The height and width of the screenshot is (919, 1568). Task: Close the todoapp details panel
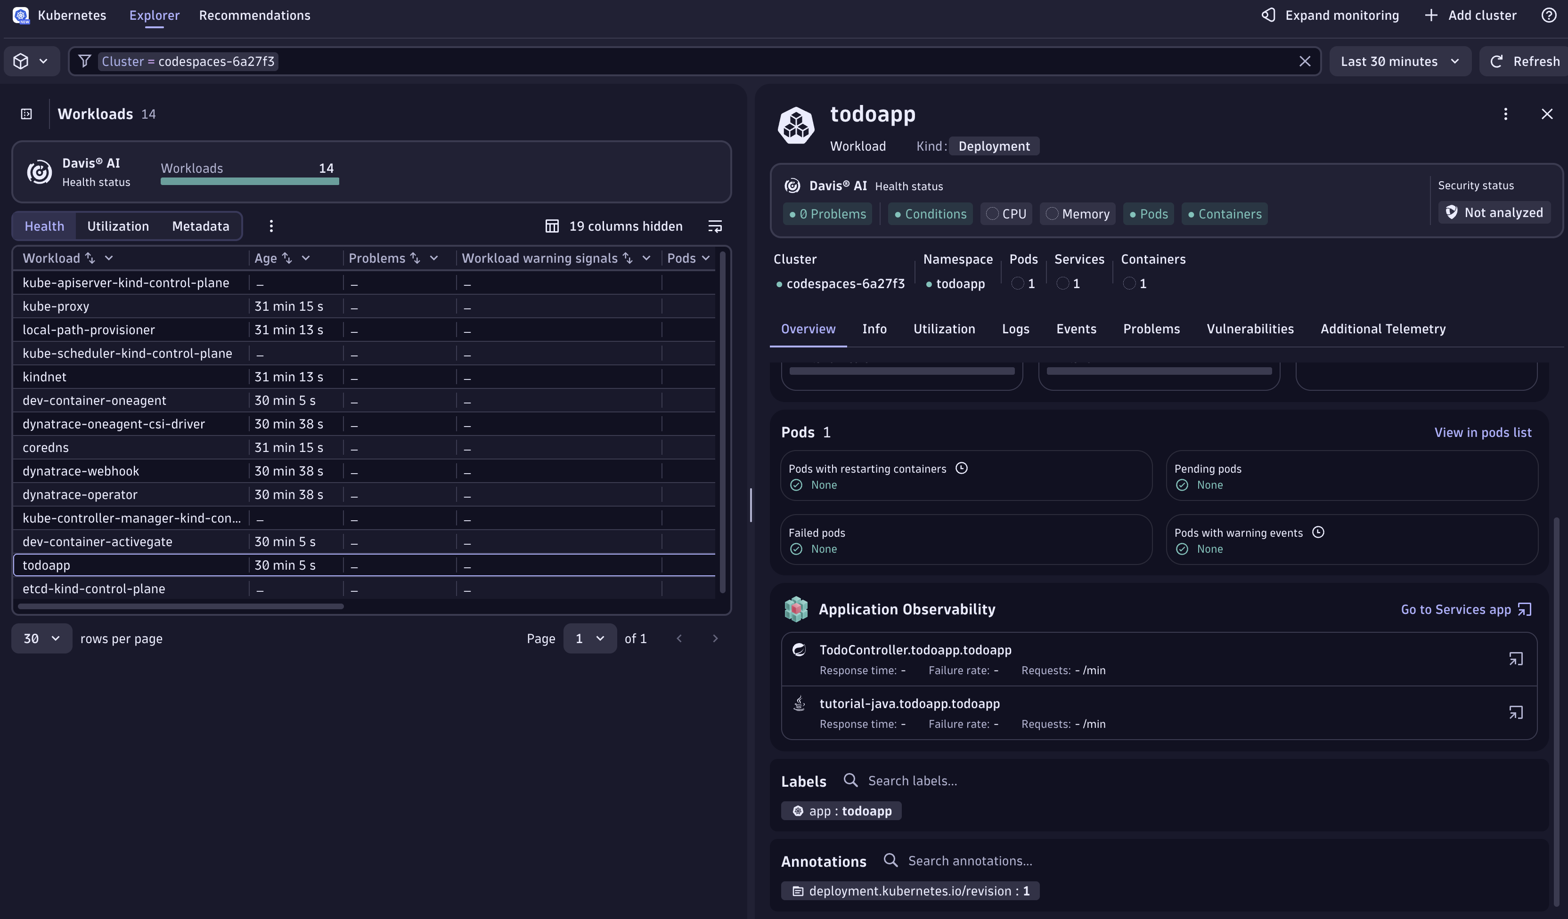pyautogui.click(x=1547, y=114)
